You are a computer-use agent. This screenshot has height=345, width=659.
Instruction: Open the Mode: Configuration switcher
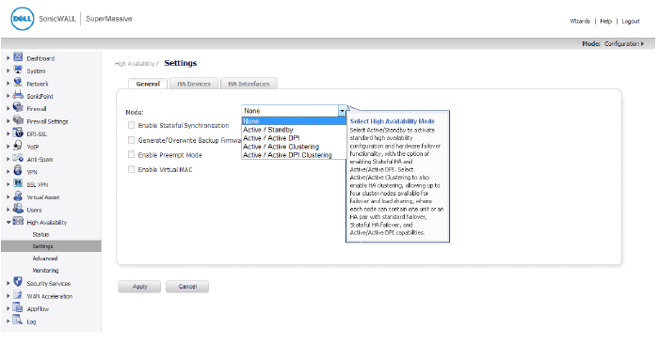613,43
